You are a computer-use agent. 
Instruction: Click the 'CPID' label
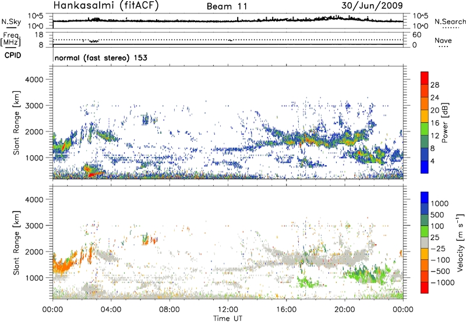13,55
